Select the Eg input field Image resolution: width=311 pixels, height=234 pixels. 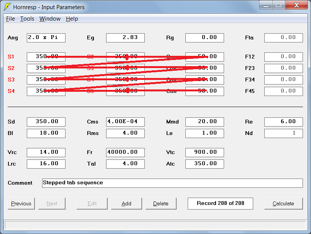click(x=125, y=37)
